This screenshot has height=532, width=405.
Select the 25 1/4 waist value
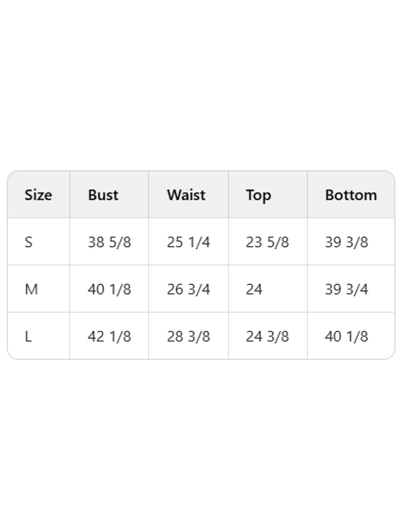[188, 242]
